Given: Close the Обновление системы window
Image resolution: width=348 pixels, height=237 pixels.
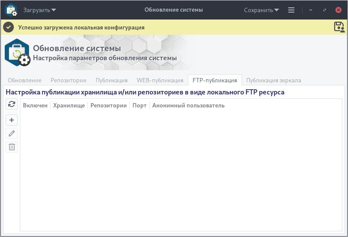Looking at the screenshot, I should [338, 10].
